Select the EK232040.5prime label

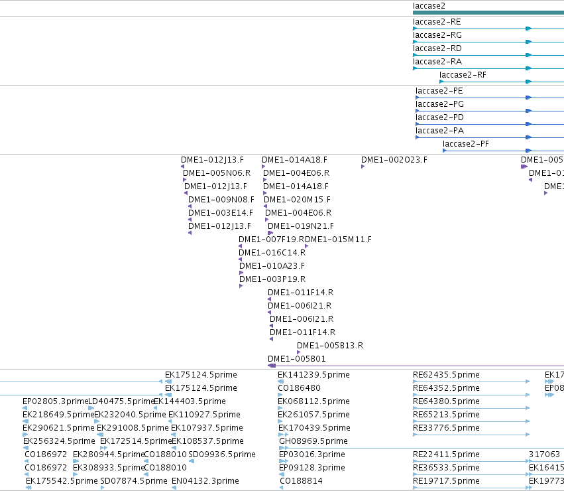click(130, 415)
